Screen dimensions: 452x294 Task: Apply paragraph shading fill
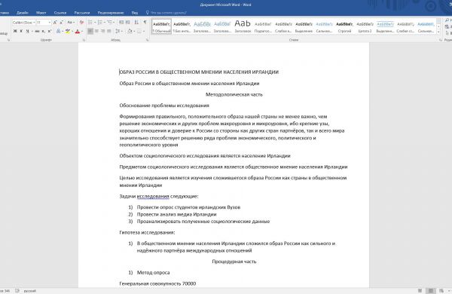[130, 31]
